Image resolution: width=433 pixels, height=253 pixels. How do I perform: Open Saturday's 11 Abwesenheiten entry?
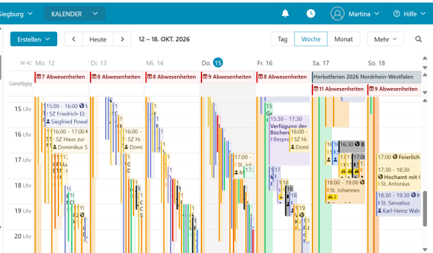point(338,89)
